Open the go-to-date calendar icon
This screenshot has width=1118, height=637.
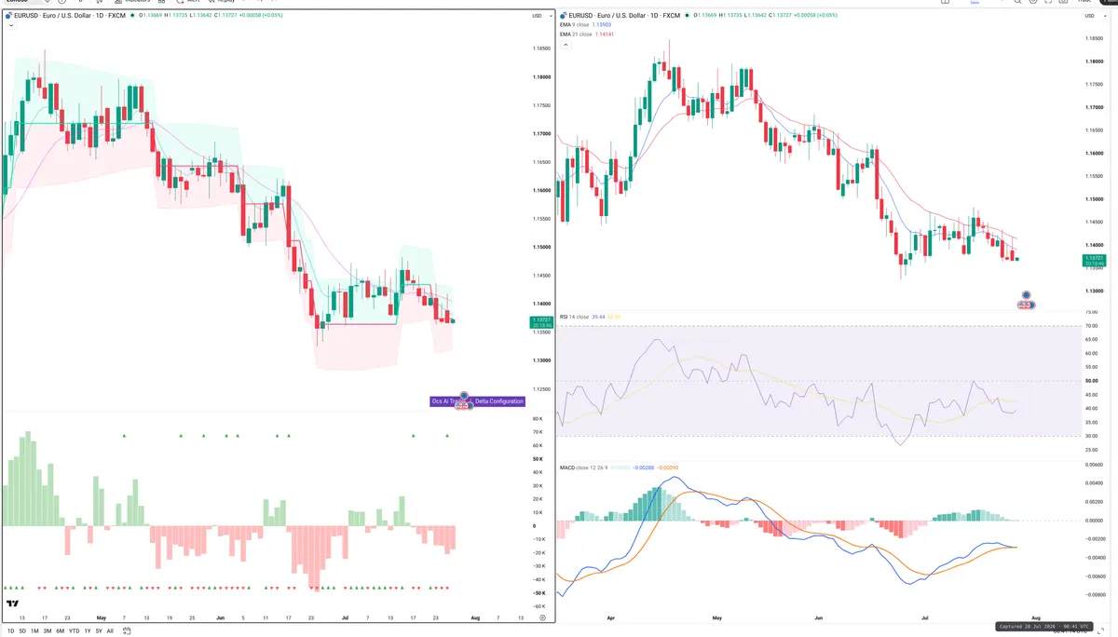(127, 630)
